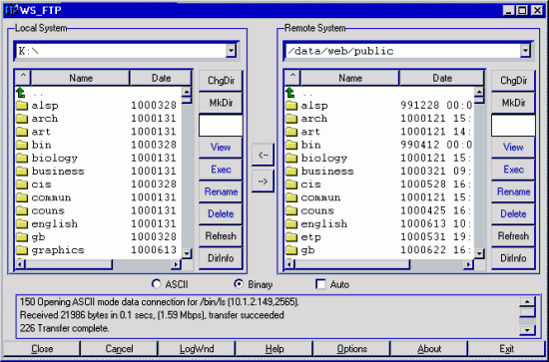Screen dimensions: 549x362
Task: Click the local biology folder icon
Action: (x=22, y=159)
